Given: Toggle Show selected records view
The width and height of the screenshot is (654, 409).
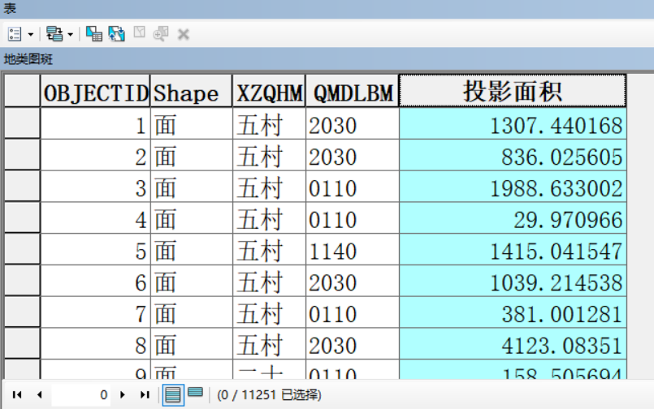Looking at the screenshot, I should click(x=195, y=394).
